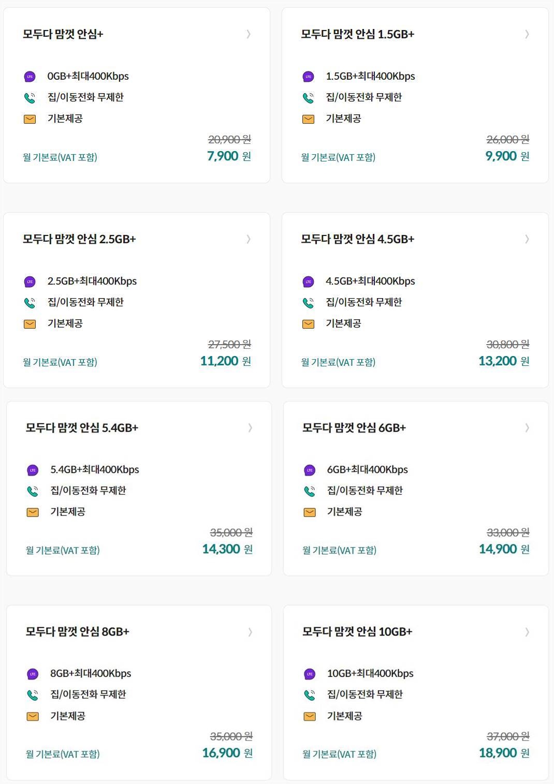Open the 모두다 맘껏 안심 6GB+ plan title

coord(354,427)
